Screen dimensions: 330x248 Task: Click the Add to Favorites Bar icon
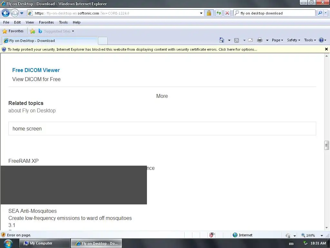coord(33,31)
